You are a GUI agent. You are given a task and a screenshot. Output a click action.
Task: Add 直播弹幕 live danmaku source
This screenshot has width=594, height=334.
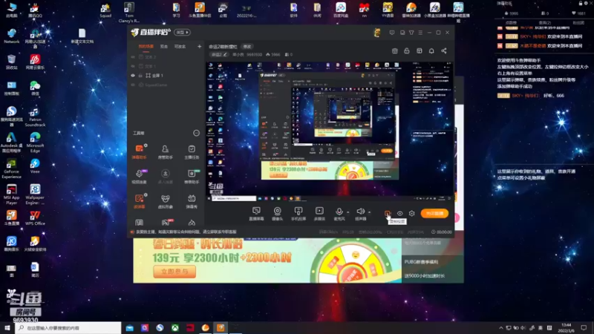click(x=256, y=214)
